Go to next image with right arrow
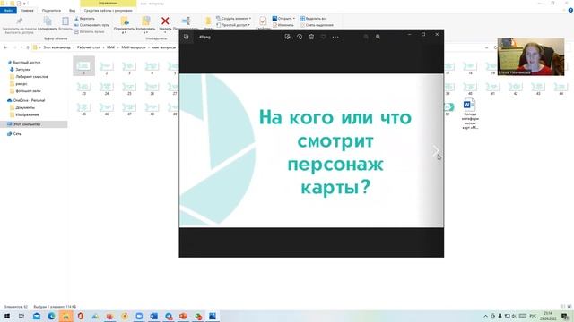 click(436, 150)
